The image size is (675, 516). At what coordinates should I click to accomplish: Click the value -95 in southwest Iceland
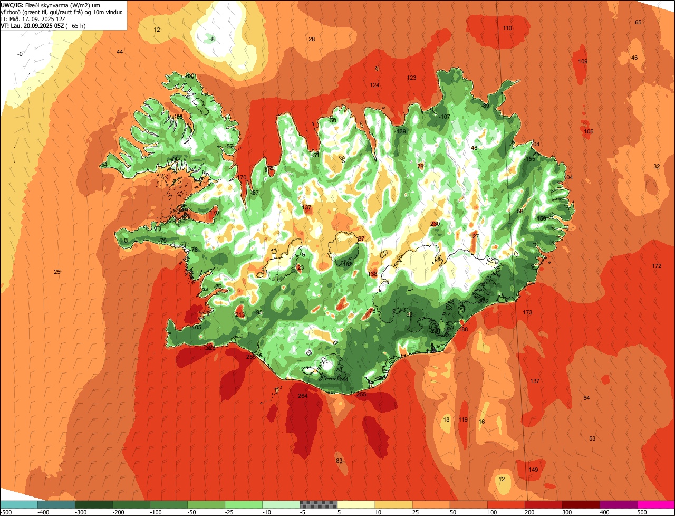coord(258,312)
